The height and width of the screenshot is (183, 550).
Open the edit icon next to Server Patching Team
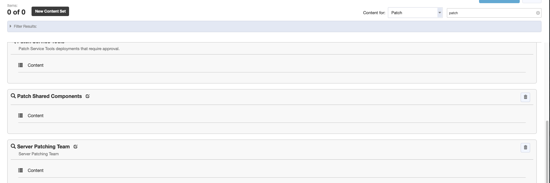click(75, 146)
